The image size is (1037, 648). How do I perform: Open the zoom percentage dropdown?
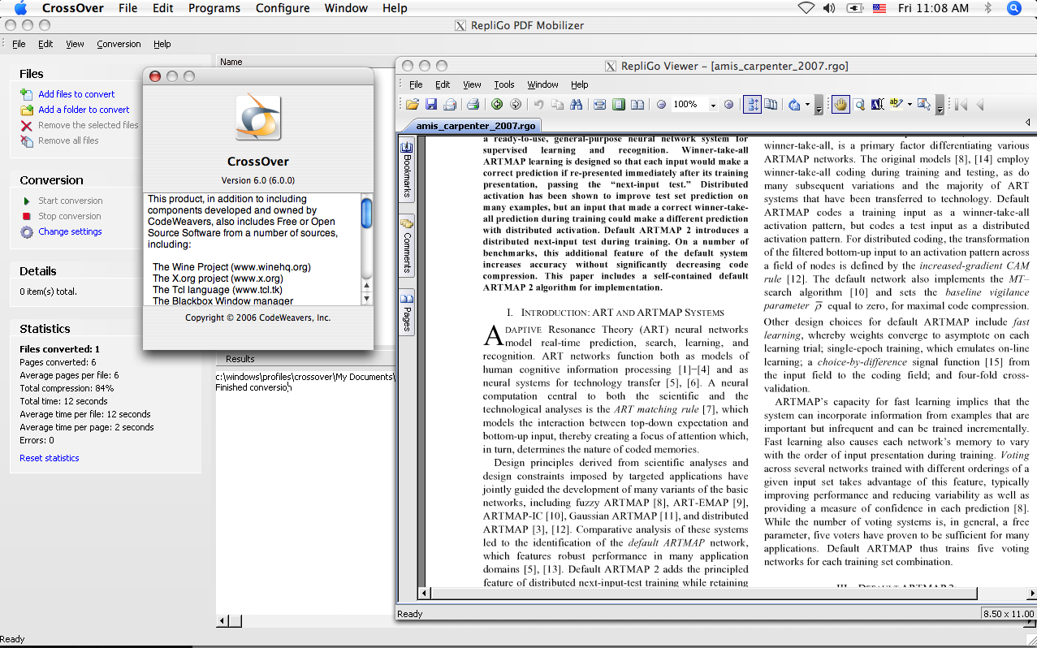pyautogui.click(x=714, y=104)
